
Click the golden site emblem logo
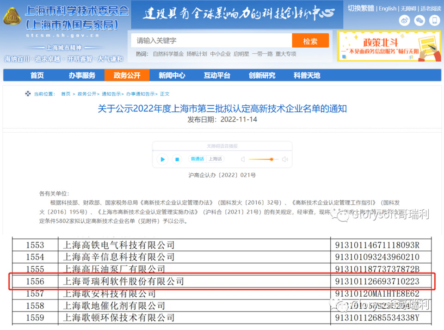[x=12, y=17]
